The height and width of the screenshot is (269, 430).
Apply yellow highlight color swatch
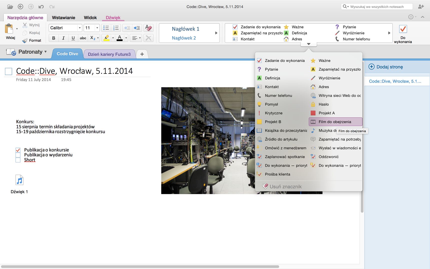pos(106,38)
